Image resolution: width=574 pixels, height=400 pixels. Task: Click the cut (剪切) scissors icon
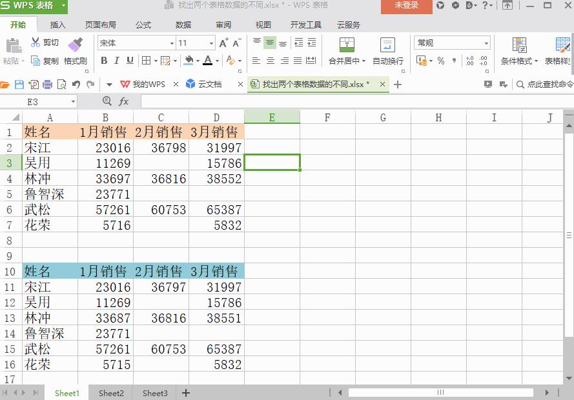36,41
